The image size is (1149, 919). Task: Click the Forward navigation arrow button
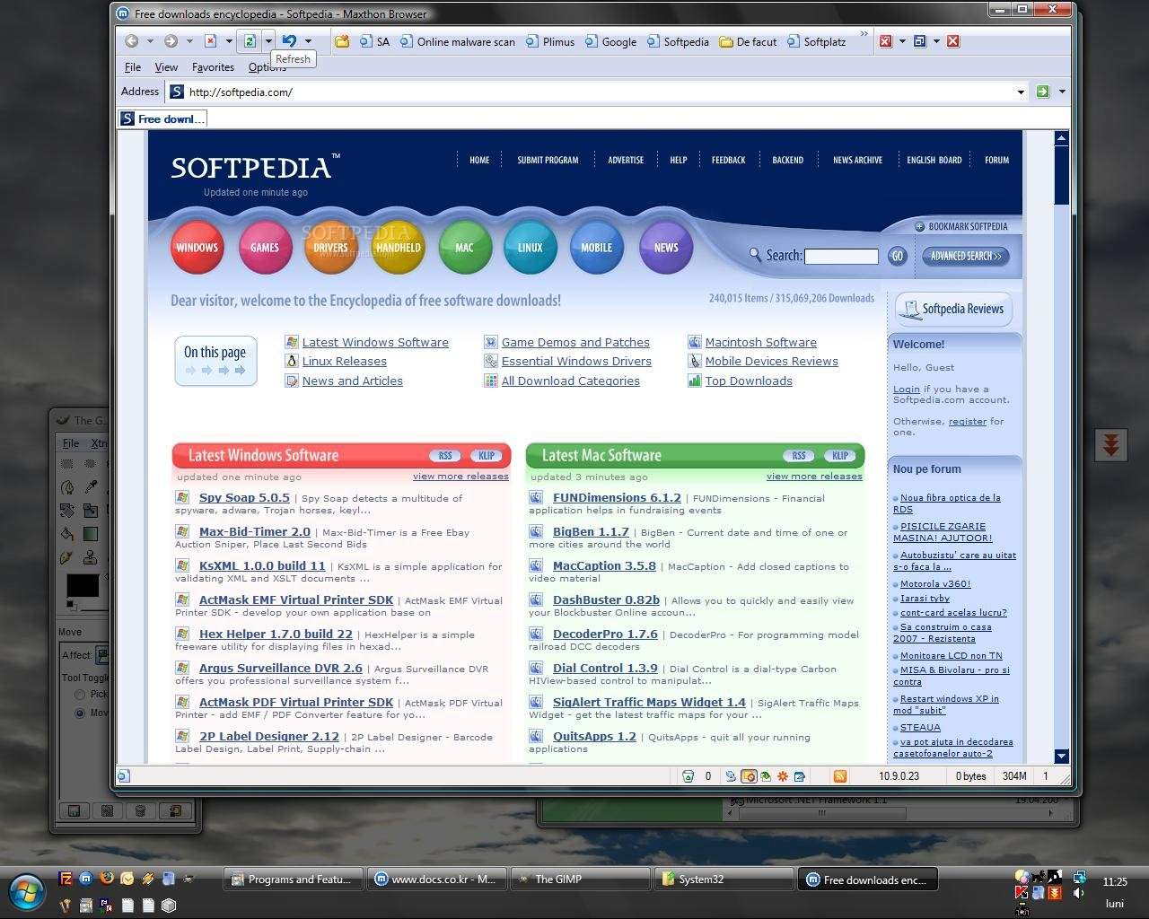171,41
